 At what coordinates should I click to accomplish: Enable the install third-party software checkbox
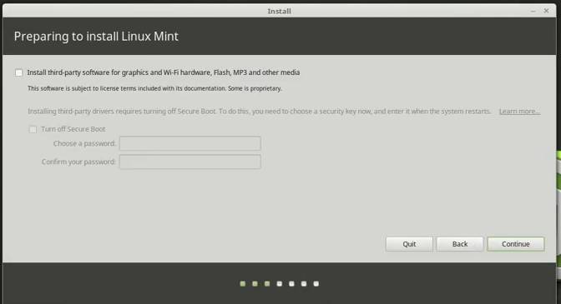click(19, 72)
